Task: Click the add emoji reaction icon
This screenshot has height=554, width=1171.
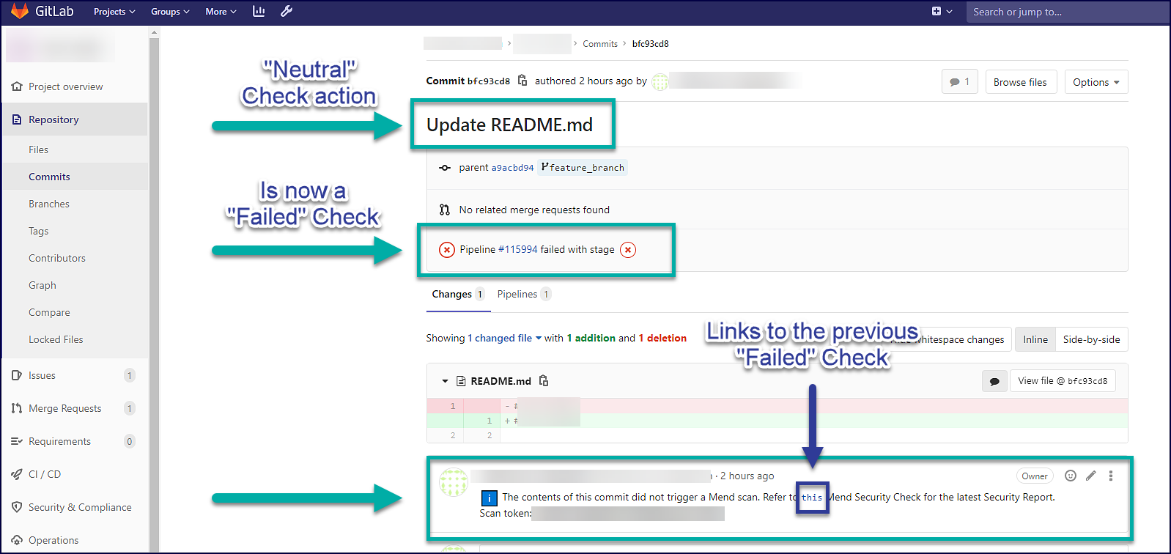Action: click(1071, 476)
